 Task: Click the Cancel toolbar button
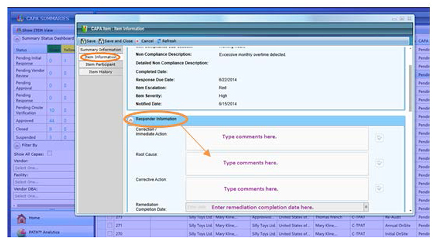point(145,41)
